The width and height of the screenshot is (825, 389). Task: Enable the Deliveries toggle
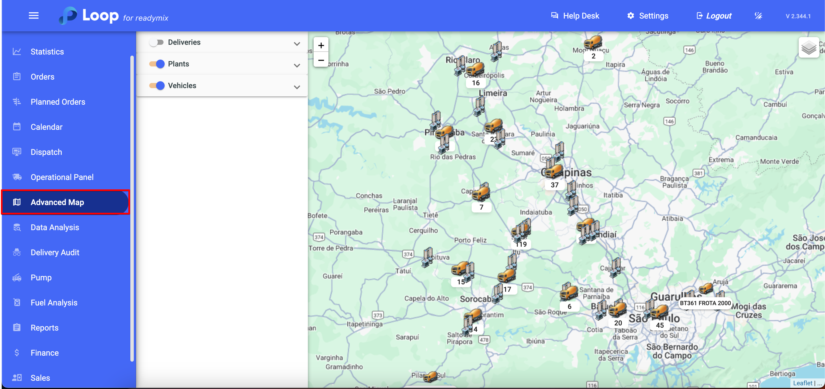pos(157,42)
